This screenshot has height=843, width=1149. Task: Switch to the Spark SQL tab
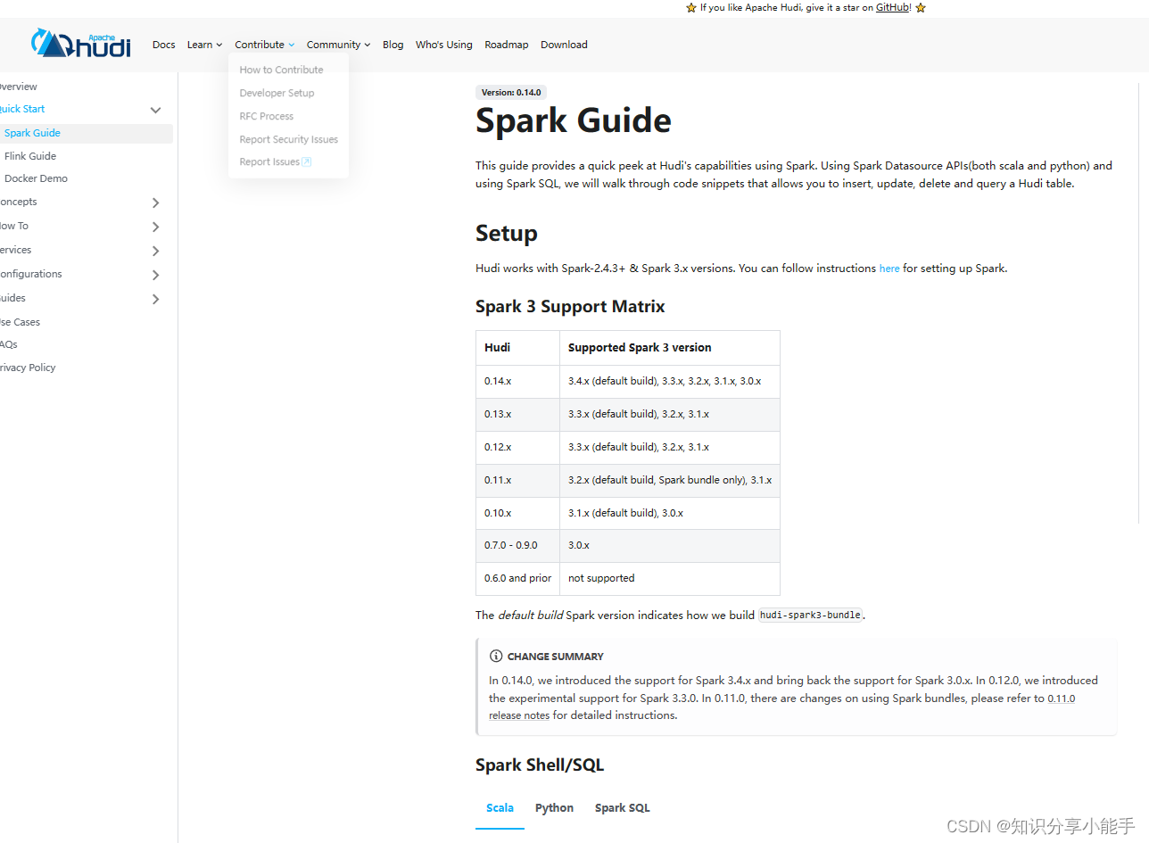point(623,808)
